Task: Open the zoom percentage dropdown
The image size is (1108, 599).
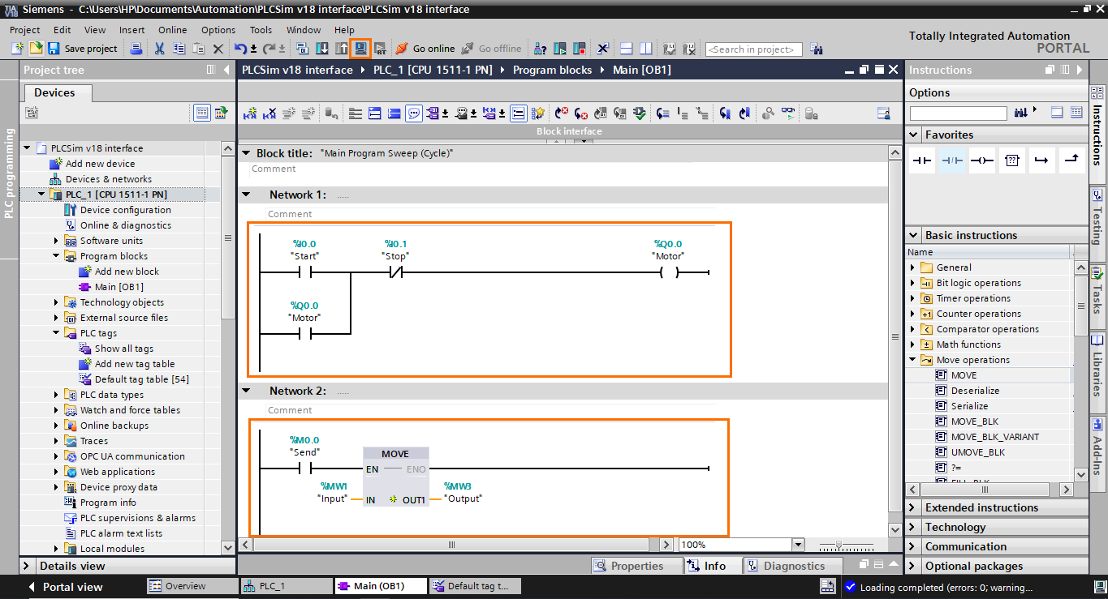Action: [x=798, y=545]
